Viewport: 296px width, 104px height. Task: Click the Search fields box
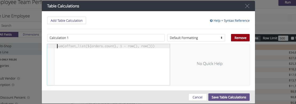pyautogui.click(x=21, y=25)
